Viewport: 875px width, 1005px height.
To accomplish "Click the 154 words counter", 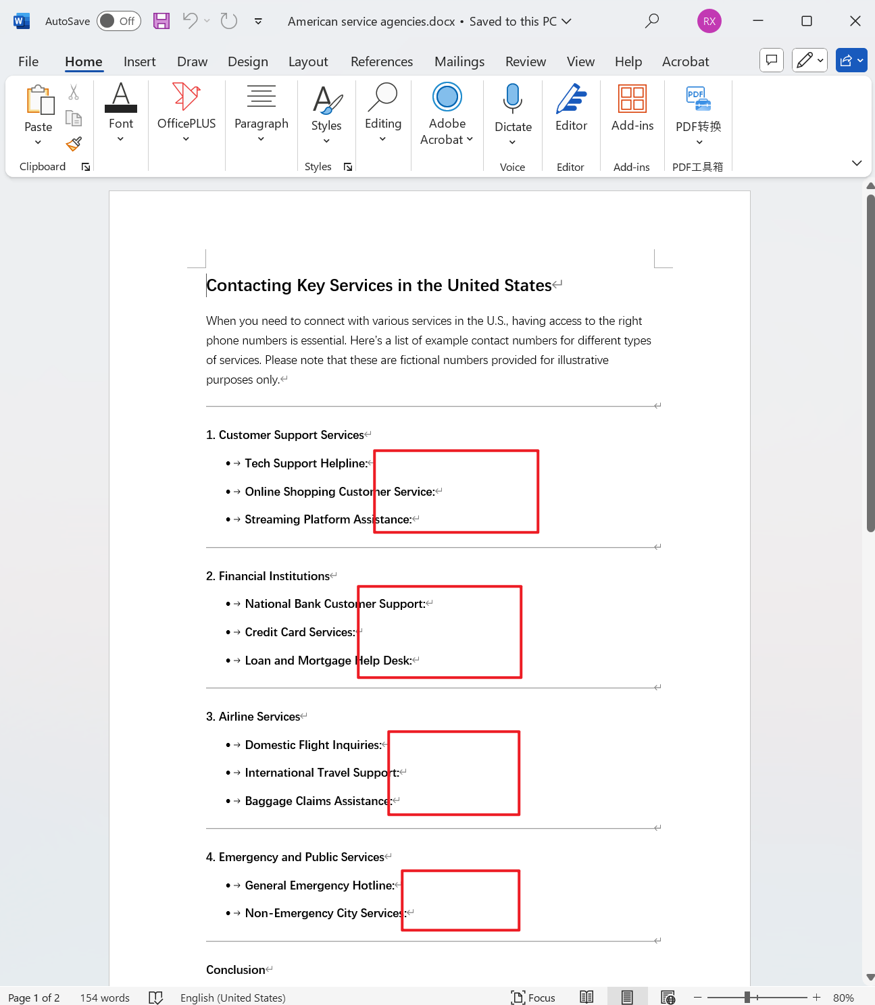I will [104, 998].
